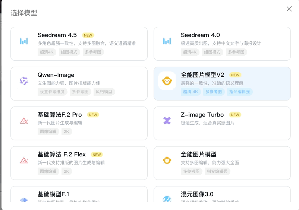The image size is (299, 210).
Task: Click the blue 指令编辑强 tag on 全能图片模型V2
Action: (240, 92)
